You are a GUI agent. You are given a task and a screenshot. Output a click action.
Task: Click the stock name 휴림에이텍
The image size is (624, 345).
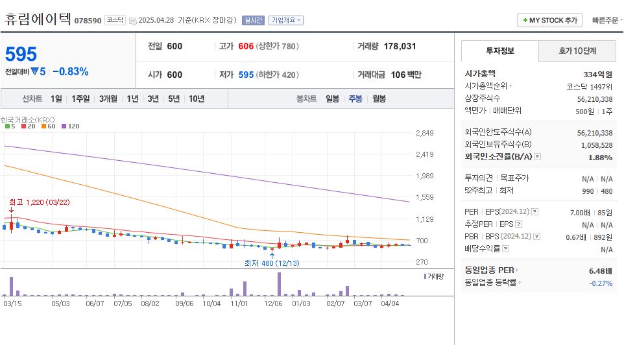tap(38, 19)
